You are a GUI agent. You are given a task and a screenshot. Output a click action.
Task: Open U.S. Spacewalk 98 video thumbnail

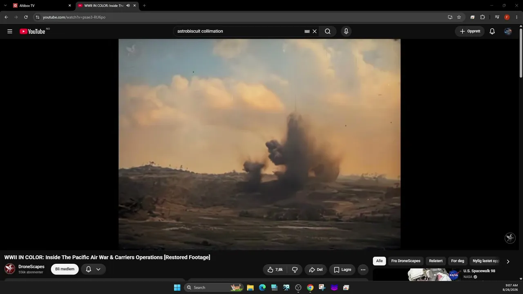pos(434,275)
